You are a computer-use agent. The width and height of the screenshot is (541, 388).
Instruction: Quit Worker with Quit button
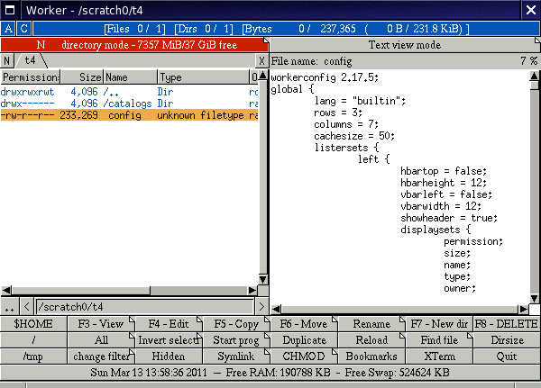click(x=507, y=356)
